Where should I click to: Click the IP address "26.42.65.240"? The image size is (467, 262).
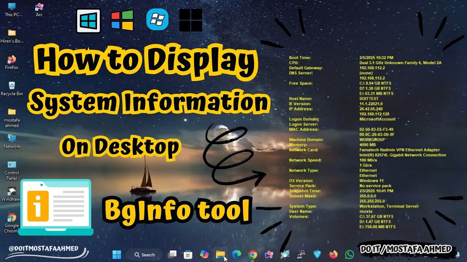pos(371,109)
